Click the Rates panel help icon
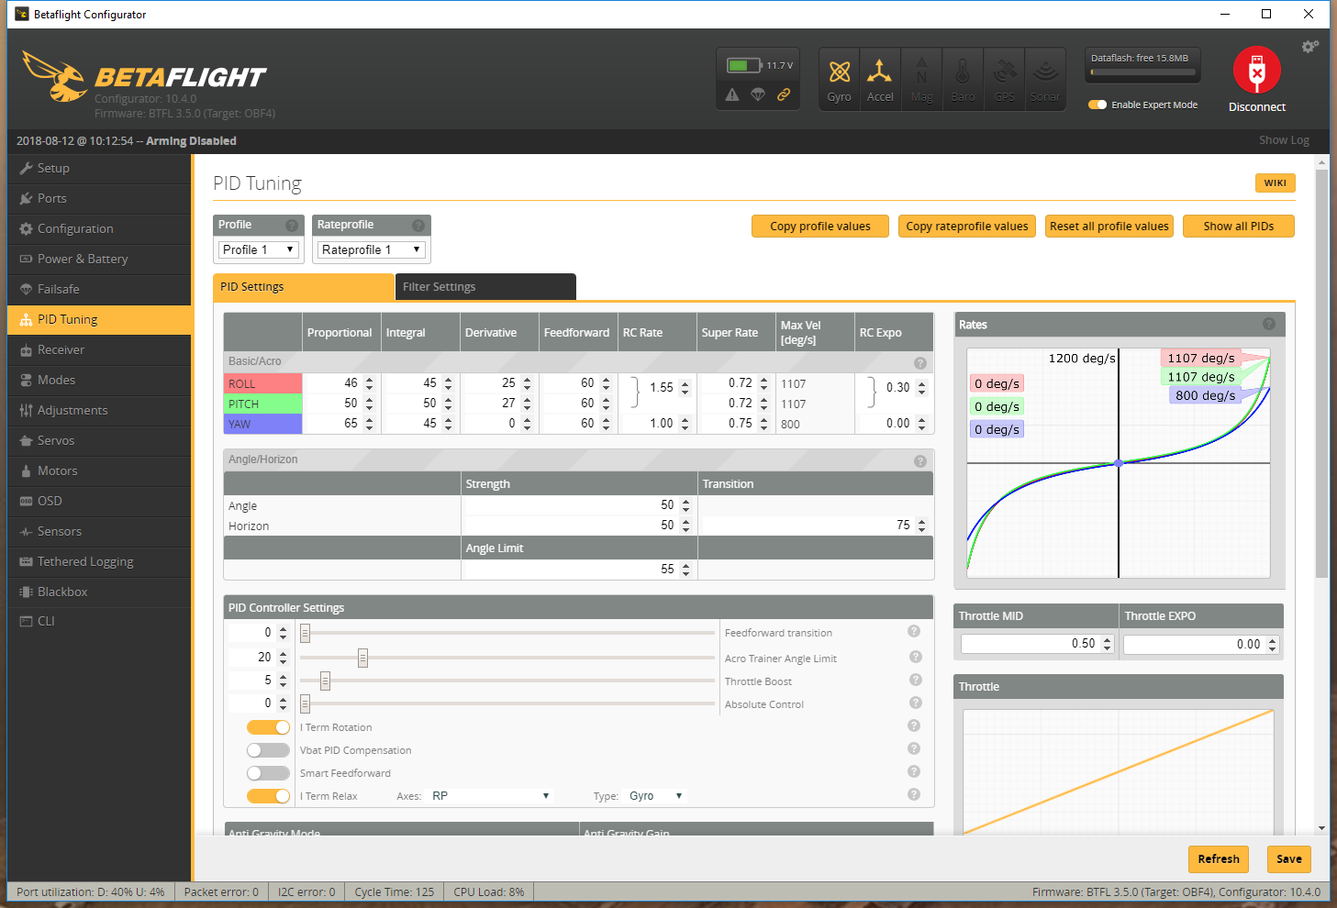The width and height of the screenshot is (1337, 908). [1269, 324]
